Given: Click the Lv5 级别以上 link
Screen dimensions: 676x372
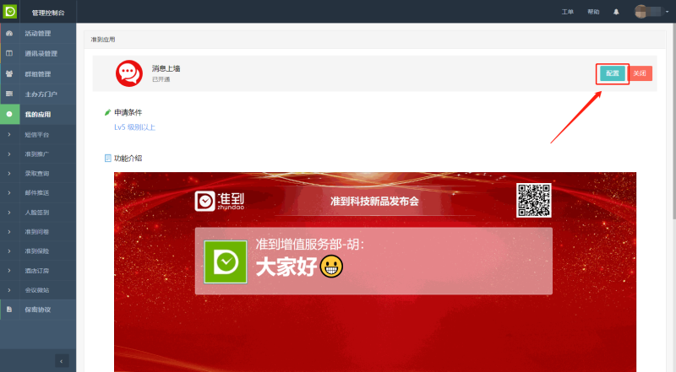Looking at the screenshot, I should tap(134, 127).
